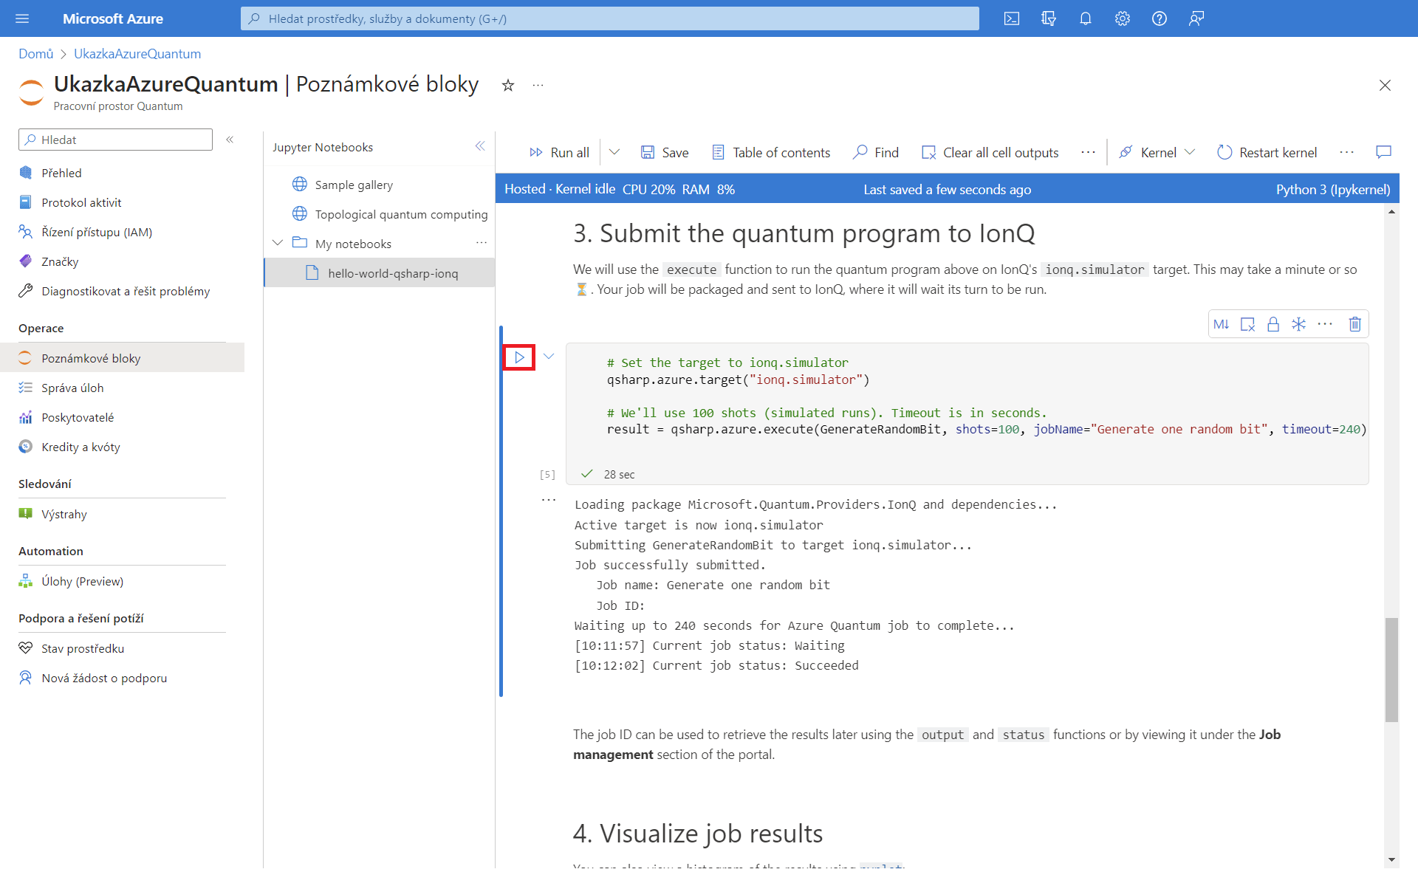Convert cell to Markdown with M↓ icon
1418x886 pixels.
1221,324
